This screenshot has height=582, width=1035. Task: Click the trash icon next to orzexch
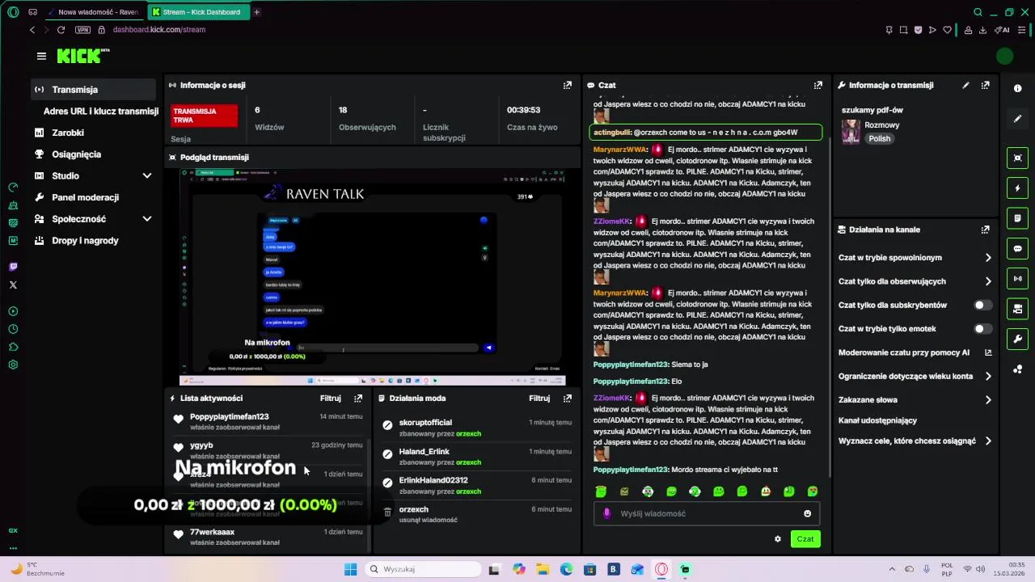point(387,512)
